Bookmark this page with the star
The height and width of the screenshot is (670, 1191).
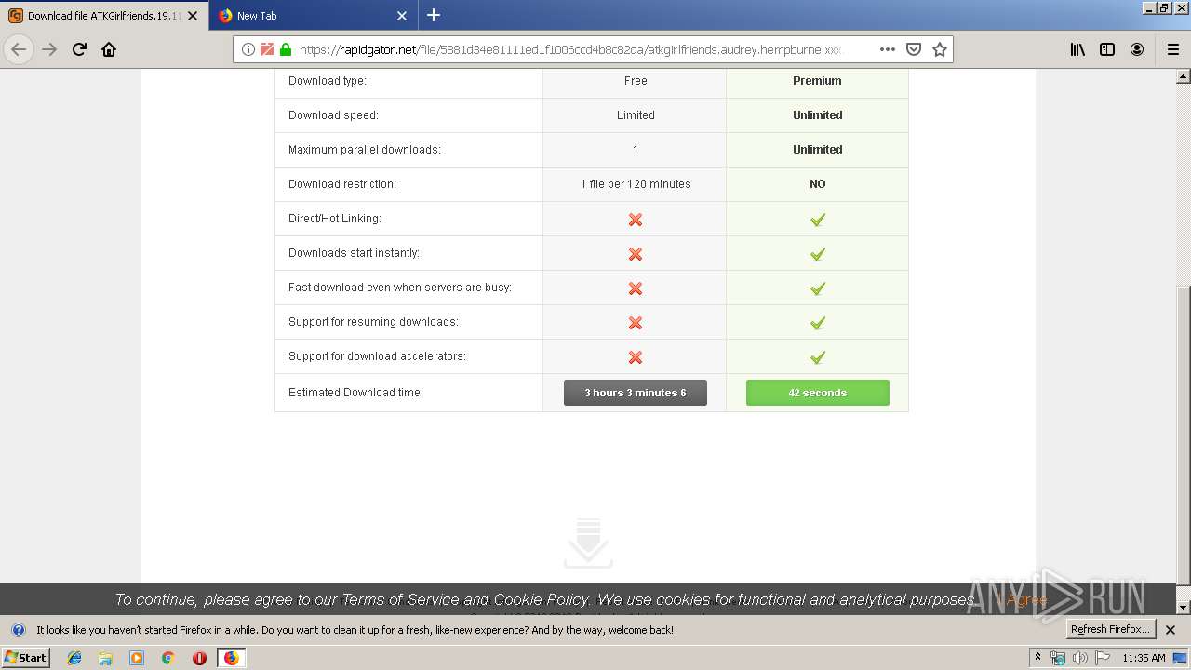point(940,49)
